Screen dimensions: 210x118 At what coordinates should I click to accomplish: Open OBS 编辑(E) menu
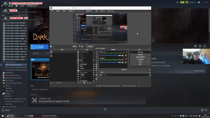(x=58, y=11)
